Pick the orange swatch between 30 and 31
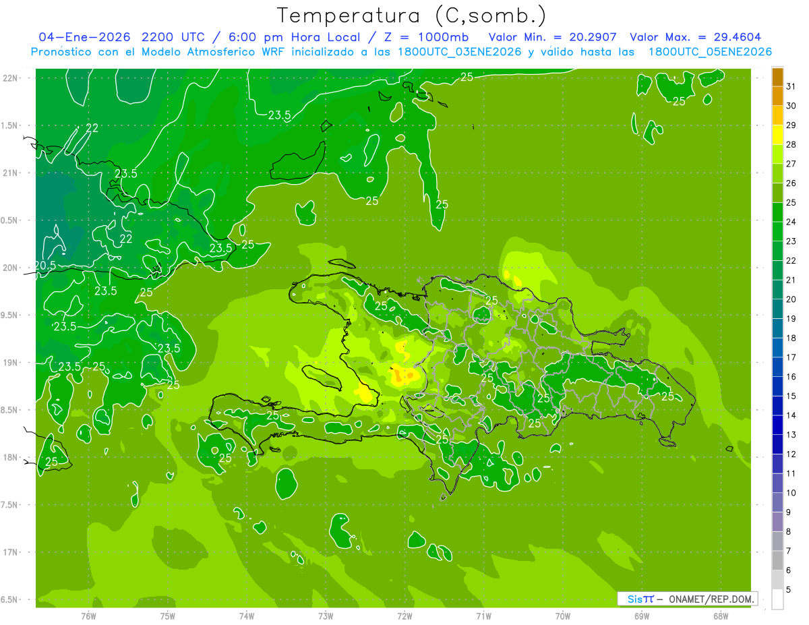 (777, 96)
